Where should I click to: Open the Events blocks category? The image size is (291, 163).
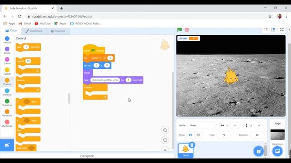point(7,71)
